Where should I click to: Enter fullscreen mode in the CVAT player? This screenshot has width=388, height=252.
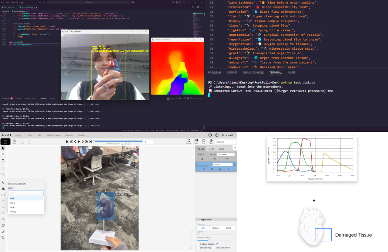(x=189, y=140)
